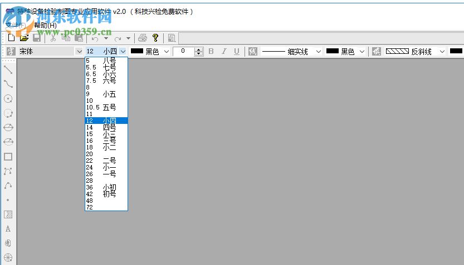Open the 细实线 line type dropdown
464x265 pixels.
[319, 51]
